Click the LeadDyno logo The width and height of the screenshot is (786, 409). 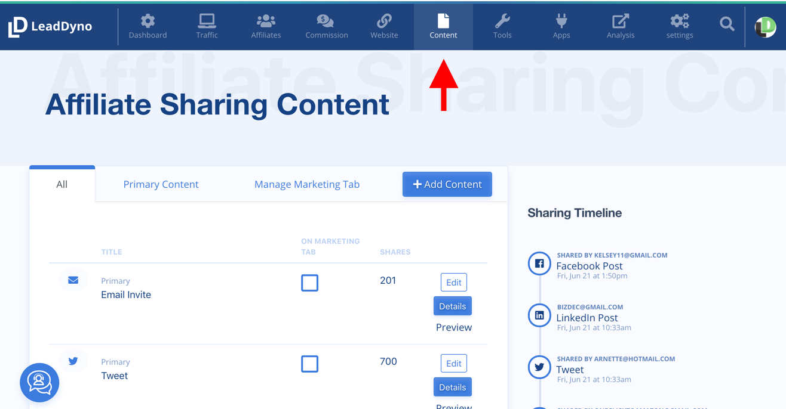[x=50, y=27]
